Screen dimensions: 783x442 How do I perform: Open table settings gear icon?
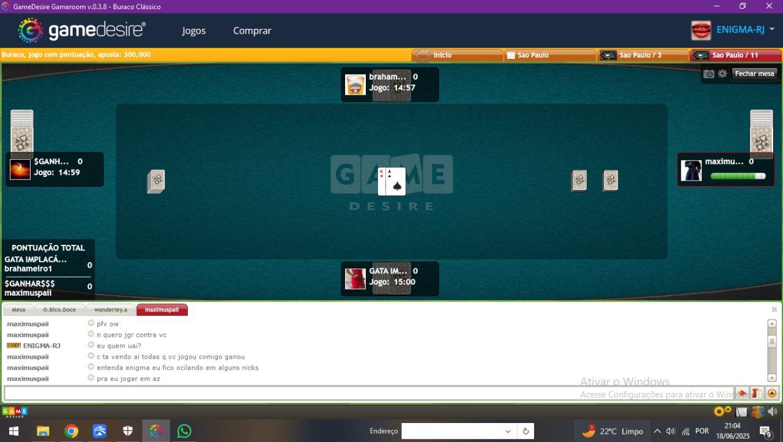click(x=722, y=74)
